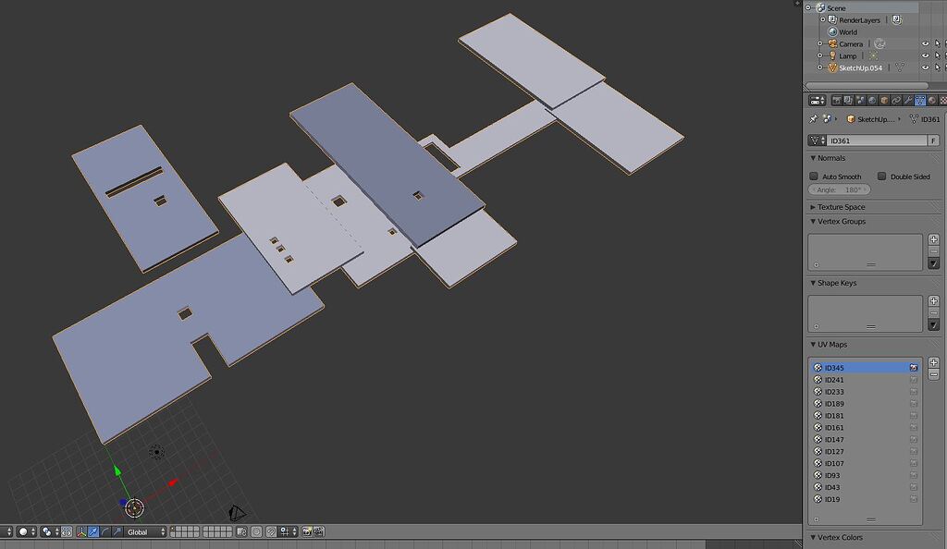Add a new shape key
The image size is (947, 549).
click(x=934, y=301)
